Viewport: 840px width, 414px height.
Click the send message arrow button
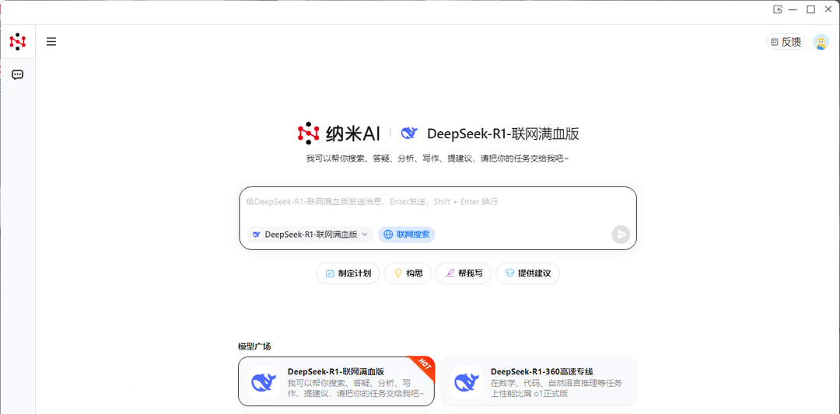(x=620, y=235)
